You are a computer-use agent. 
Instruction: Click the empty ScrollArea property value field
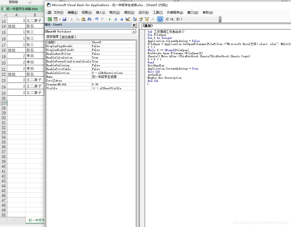(114, 81)
